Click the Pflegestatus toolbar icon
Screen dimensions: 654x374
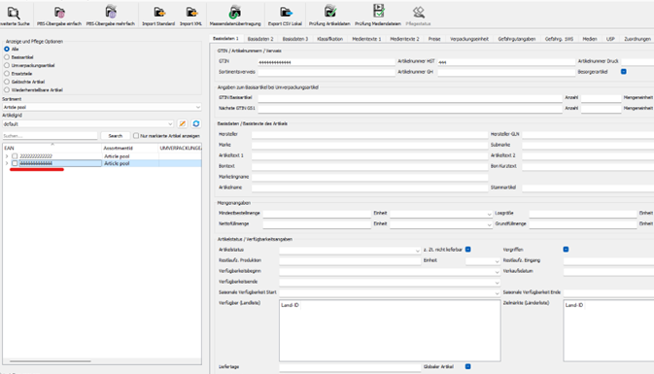point(418,13)
